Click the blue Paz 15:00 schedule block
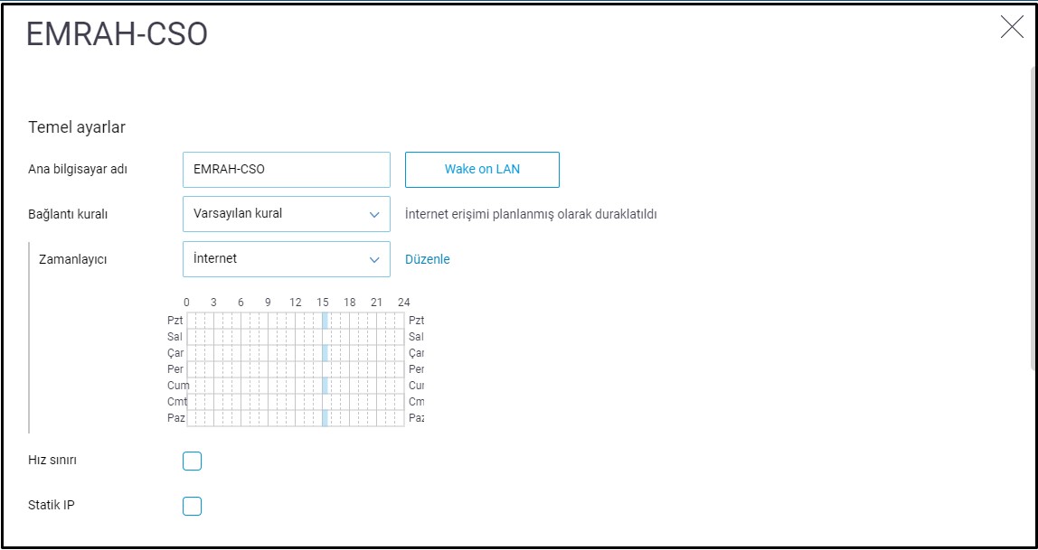 click(x=325, y=418)
